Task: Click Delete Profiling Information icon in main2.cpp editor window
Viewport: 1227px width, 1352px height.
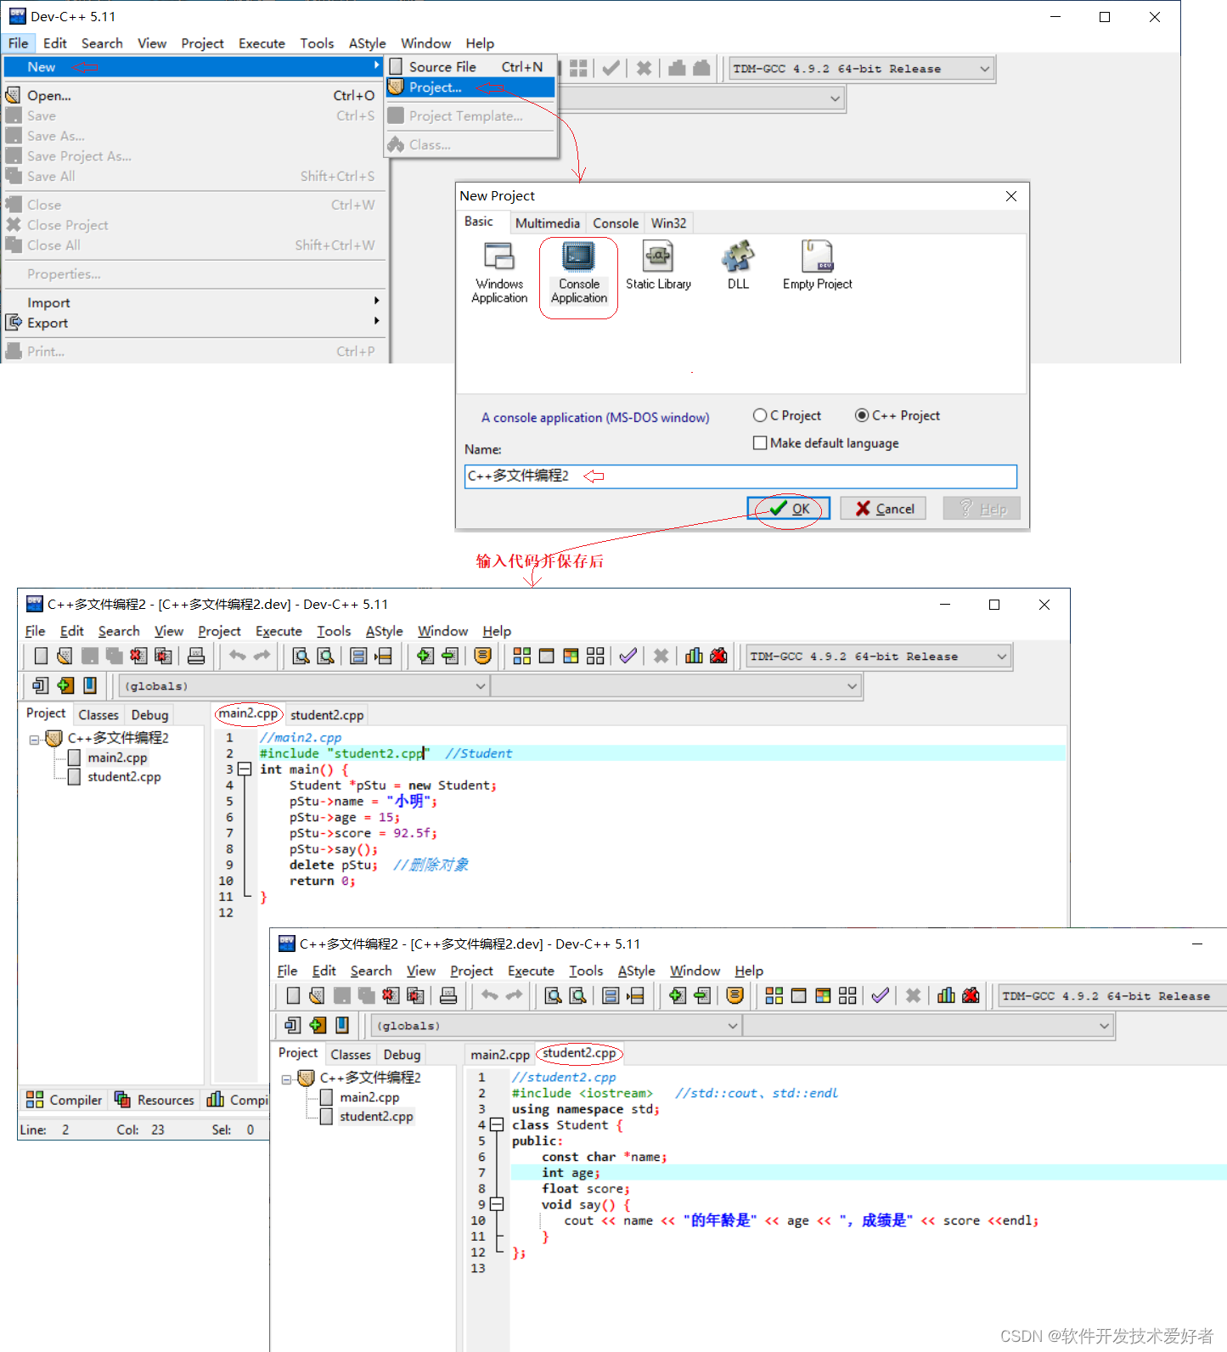Action: click(718, 656)
